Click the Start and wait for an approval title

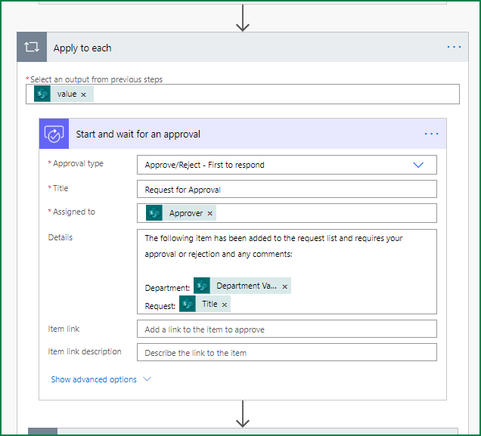pyautogui.click(x=138, y=135)
